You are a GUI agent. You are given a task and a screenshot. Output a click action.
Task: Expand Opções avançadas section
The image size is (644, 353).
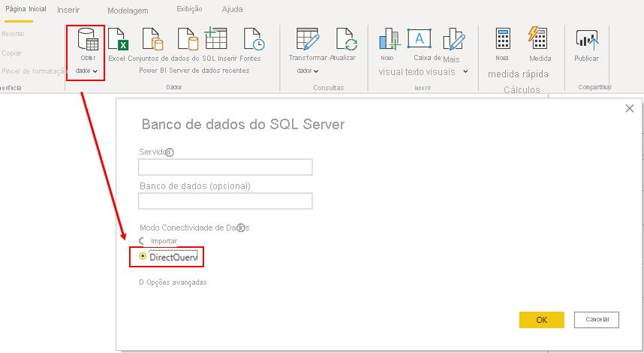click(x=173, y=282)
